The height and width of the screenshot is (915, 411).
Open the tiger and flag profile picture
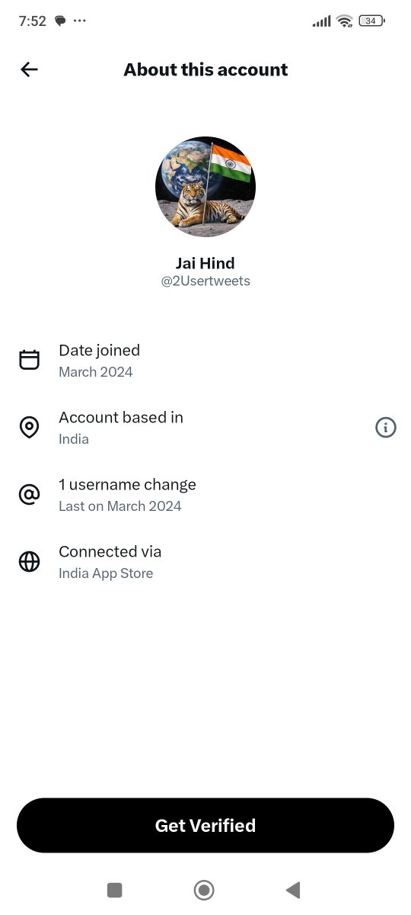tap(205, 187)
